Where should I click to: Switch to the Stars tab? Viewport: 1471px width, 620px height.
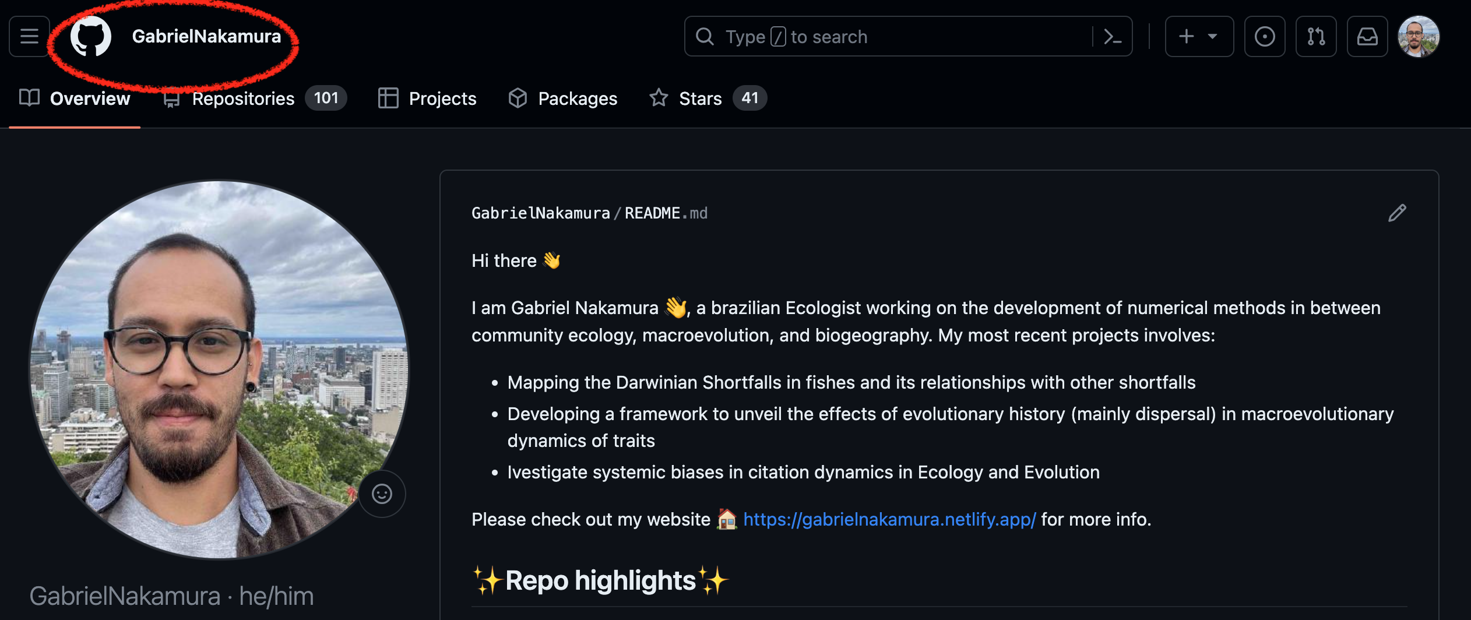pyautogui.click(x=708, y=98)
